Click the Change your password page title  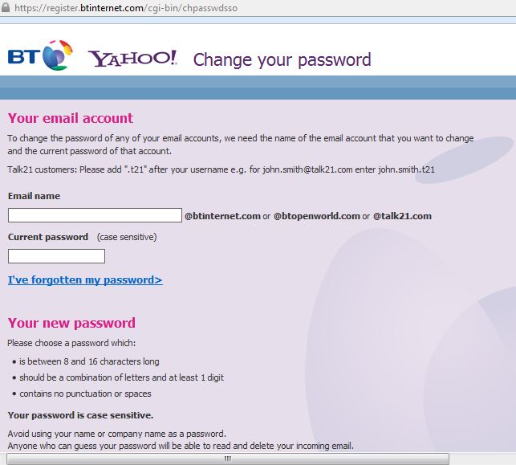(282, 60)
